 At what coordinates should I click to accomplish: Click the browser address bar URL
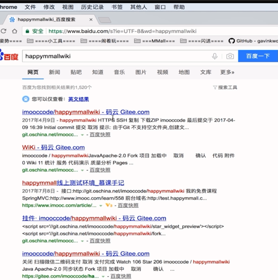click(x=122, y=31)
